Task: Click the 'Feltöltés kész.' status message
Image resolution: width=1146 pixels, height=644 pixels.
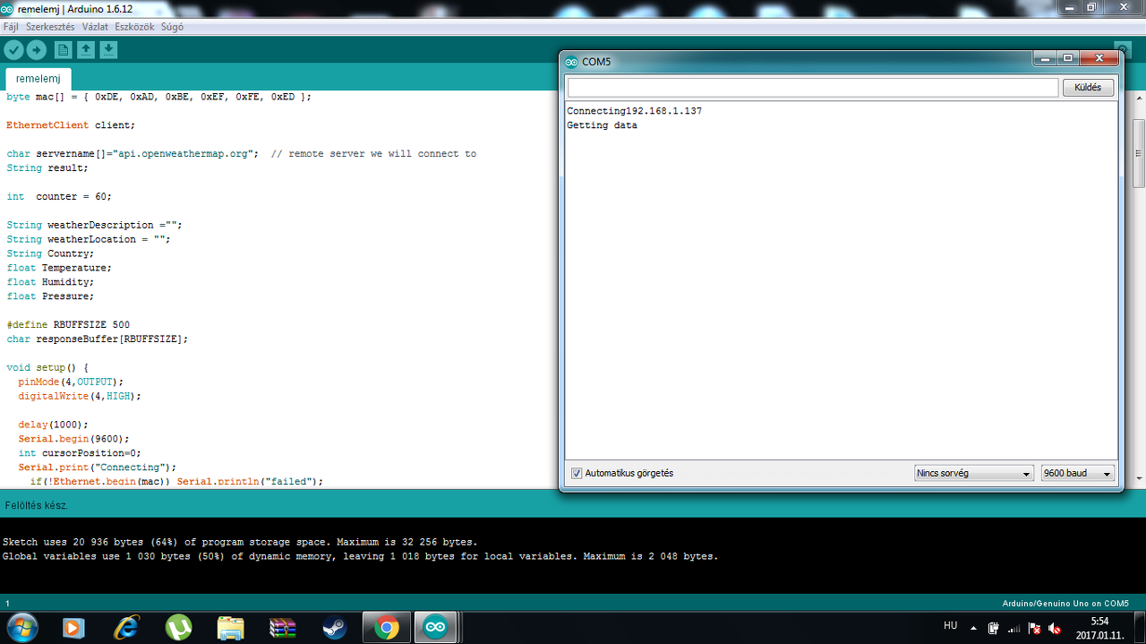Action: (x=36, y=505)
